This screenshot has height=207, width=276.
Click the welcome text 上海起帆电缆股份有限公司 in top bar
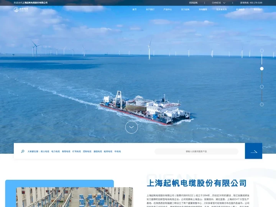(x=35, y=3)
